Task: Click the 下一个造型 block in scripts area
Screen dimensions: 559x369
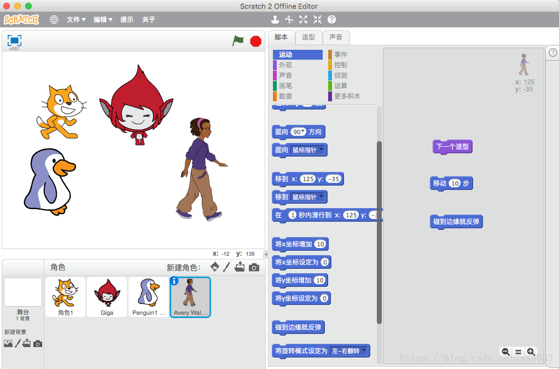Action: [x=452, y=147]
